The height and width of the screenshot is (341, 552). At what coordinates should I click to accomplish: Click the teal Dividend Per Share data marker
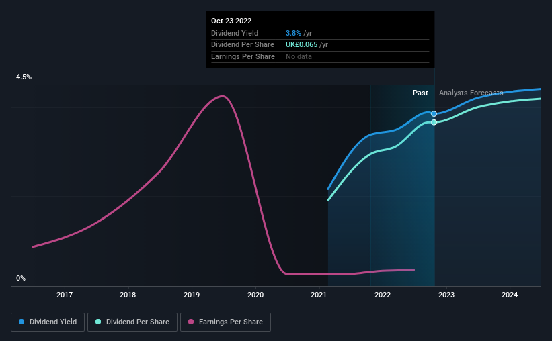click(434, 122)
